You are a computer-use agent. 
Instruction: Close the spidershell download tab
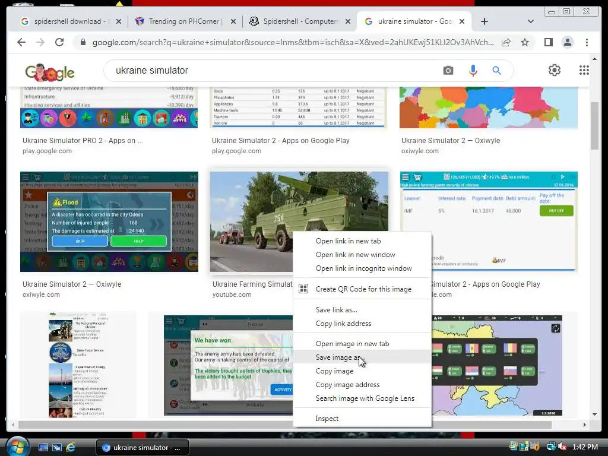click(119, 21)
